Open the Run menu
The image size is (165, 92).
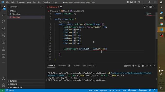(39, 2)
